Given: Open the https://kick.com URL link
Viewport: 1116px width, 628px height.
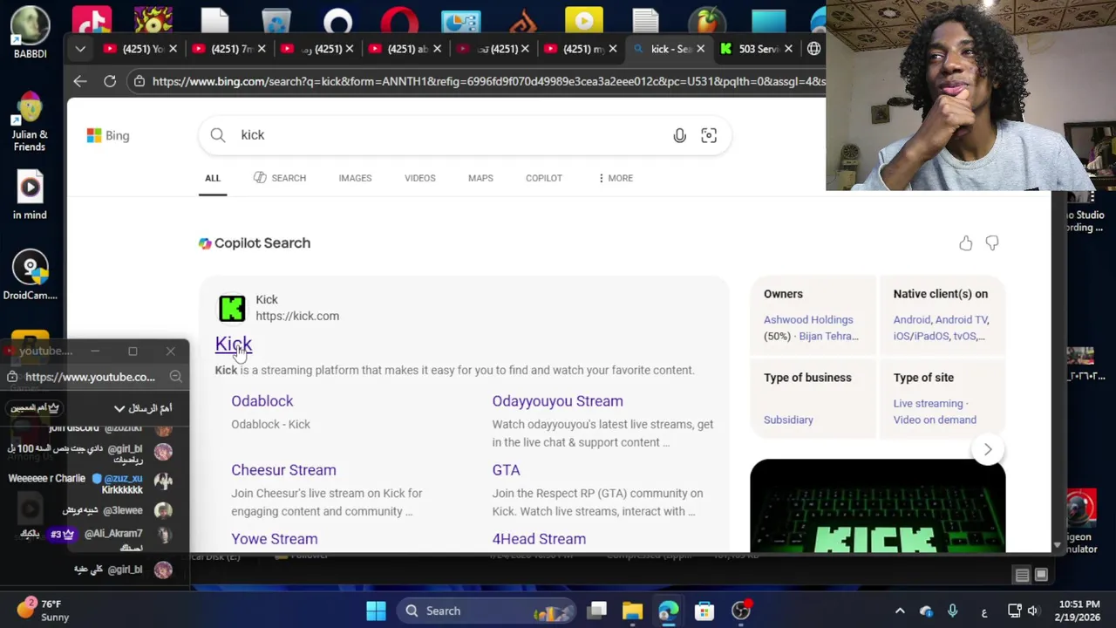Looking at the screenshot, I should (x=297, y=316).
